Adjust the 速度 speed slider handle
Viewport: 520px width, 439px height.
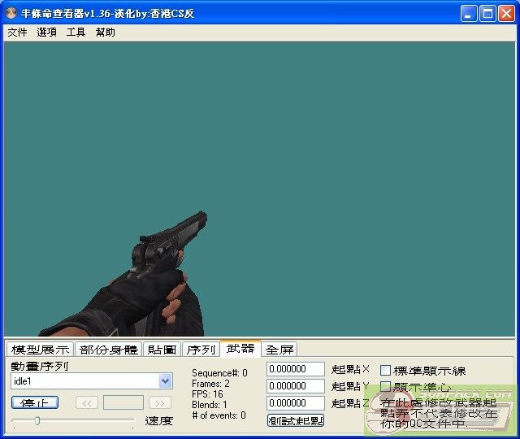tap(37, 421)
